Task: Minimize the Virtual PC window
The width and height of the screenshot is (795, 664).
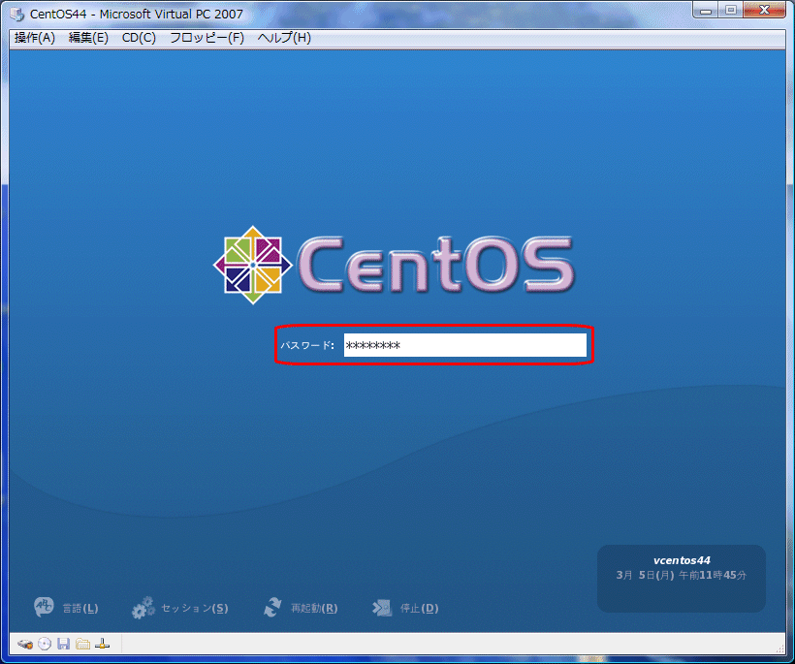Action: (x=705, y=10)
